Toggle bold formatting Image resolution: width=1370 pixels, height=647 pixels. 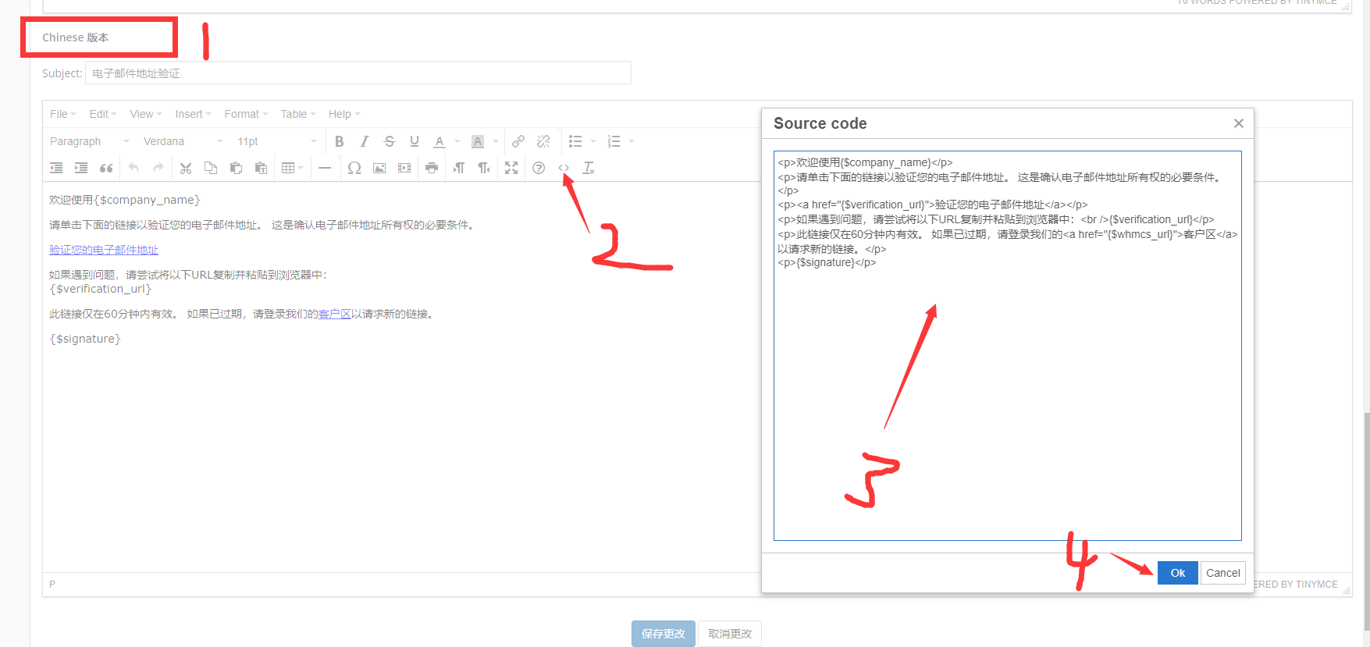click(x=339, y=141)
